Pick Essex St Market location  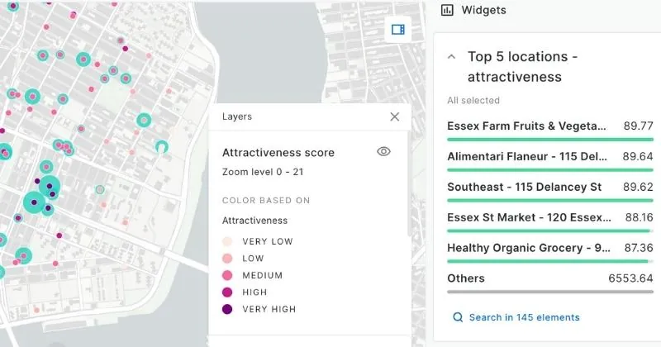(526, 218)
